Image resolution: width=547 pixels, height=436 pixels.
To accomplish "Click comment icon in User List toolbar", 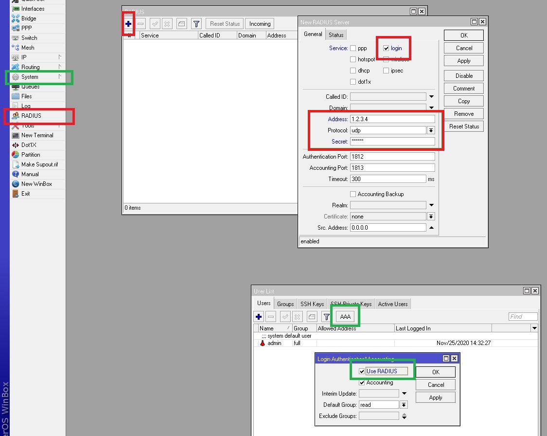I will (312, 317).
